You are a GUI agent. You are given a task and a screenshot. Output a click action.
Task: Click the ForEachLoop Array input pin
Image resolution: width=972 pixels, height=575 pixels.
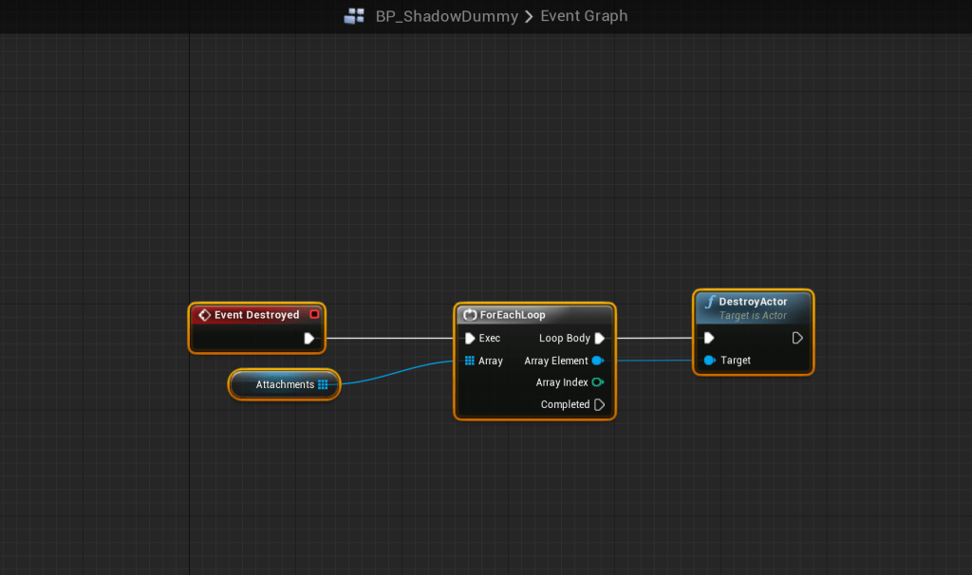(x=470, y=361)
